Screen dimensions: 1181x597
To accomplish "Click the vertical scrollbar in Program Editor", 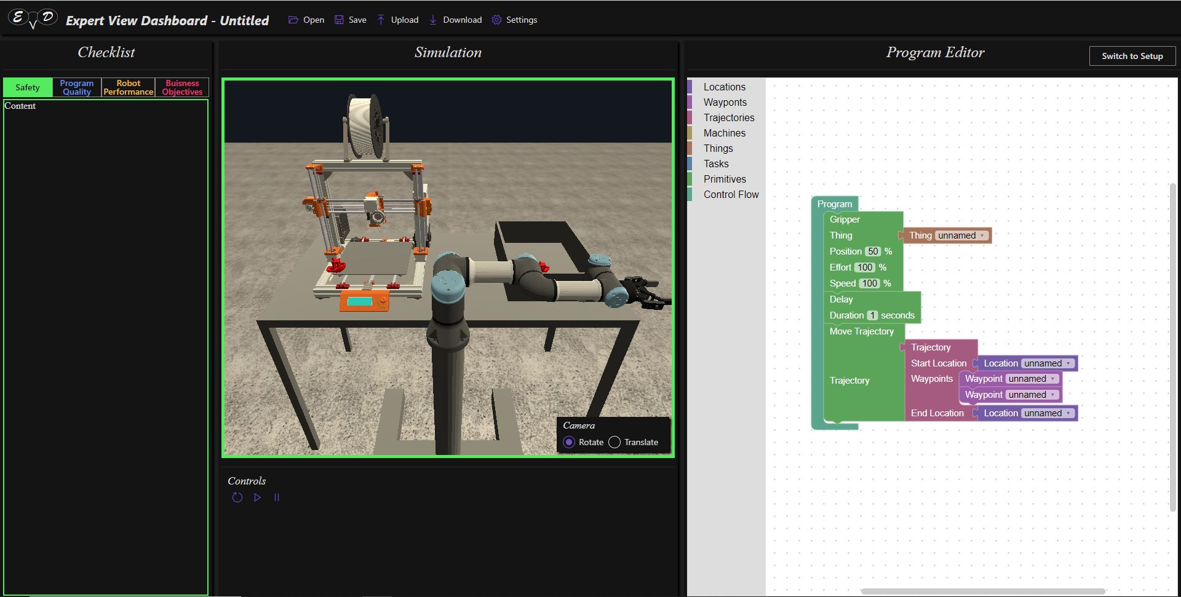I will [x=1172, y=346].
